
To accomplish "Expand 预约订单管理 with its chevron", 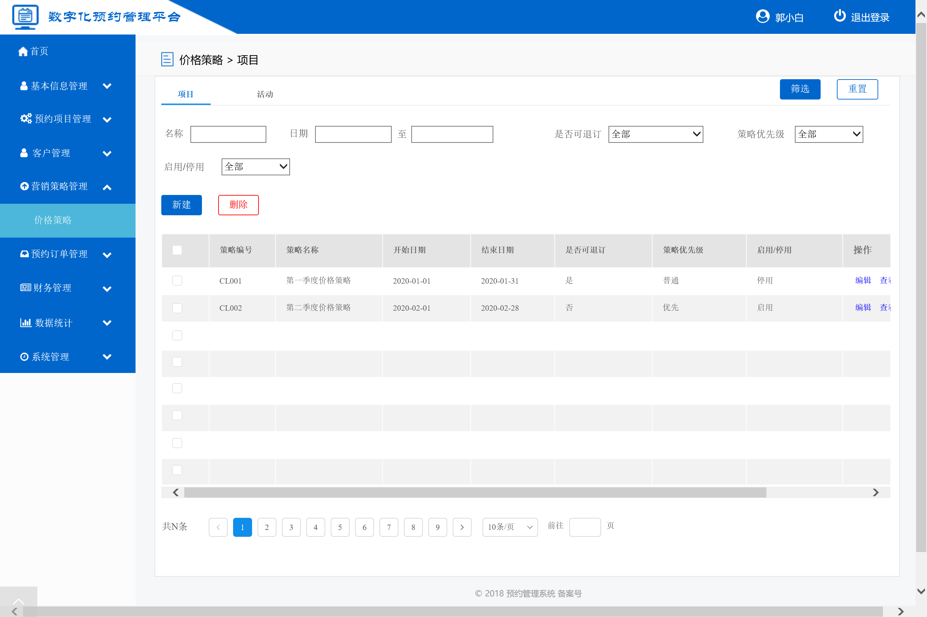I will (x=107, y=255).
